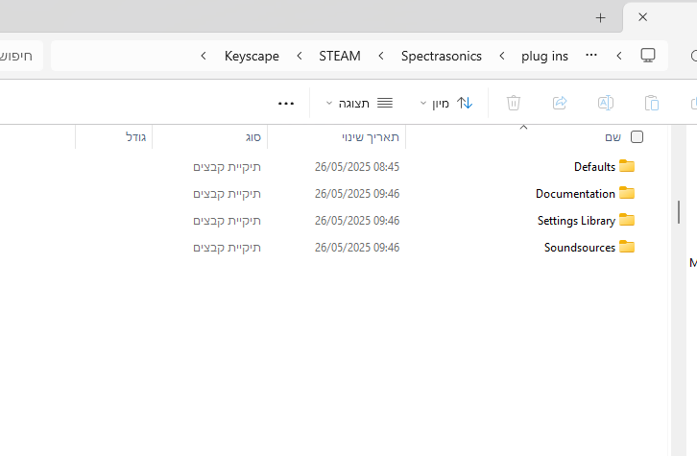Image resolution: width=697 pixels, height=456 pixels.
Task: Select the Settings Library folder icon
Action: [x=627, y=220]
